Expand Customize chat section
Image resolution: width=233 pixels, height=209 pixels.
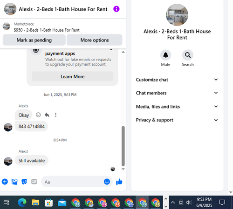(x=177, y=80)
